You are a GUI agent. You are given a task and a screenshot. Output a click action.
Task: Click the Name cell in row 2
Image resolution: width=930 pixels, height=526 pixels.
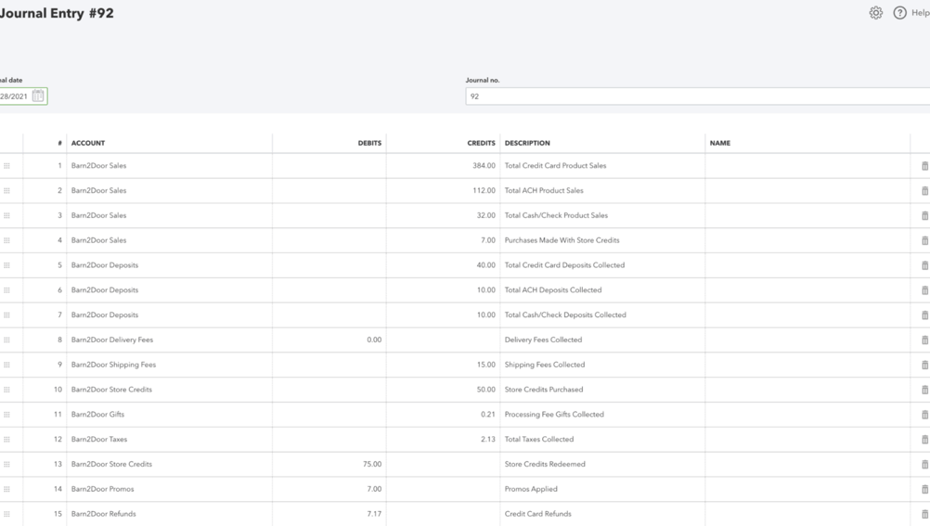pyautogui.click(x=806, y=191)
